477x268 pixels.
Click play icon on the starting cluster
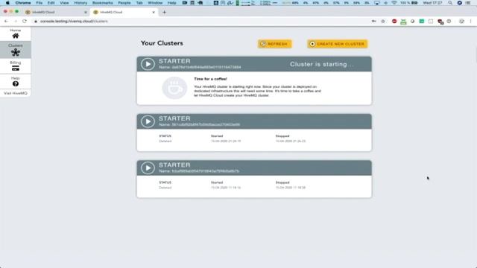tap(148, 64)
